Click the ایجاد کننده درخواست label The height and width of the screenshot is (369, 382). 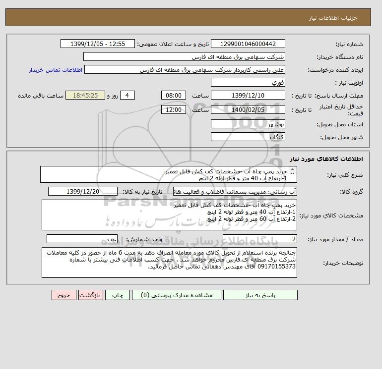pyautogui.click(x=335, y=70)
